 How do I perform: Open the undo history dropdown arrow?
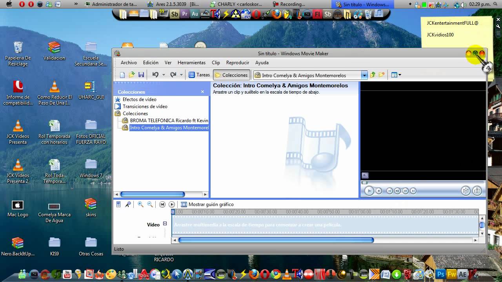(x=164, y=75)
